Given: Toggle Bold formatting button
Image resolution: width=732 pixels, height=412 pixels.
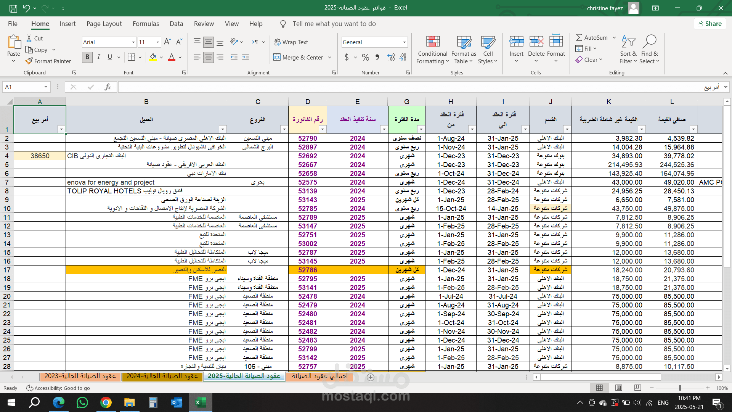Looking at the screenshot, I should [x=87, y=57].
